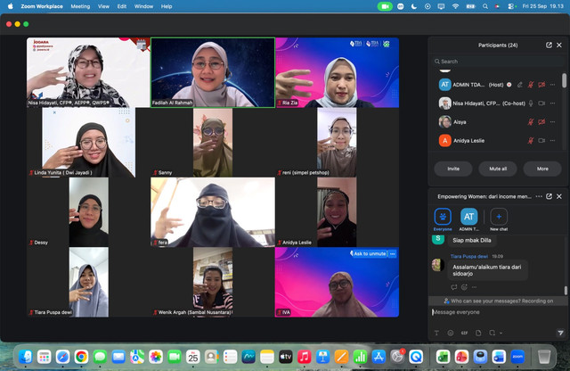Open emoji picker in chat toolbar

(x=451, y=333)
